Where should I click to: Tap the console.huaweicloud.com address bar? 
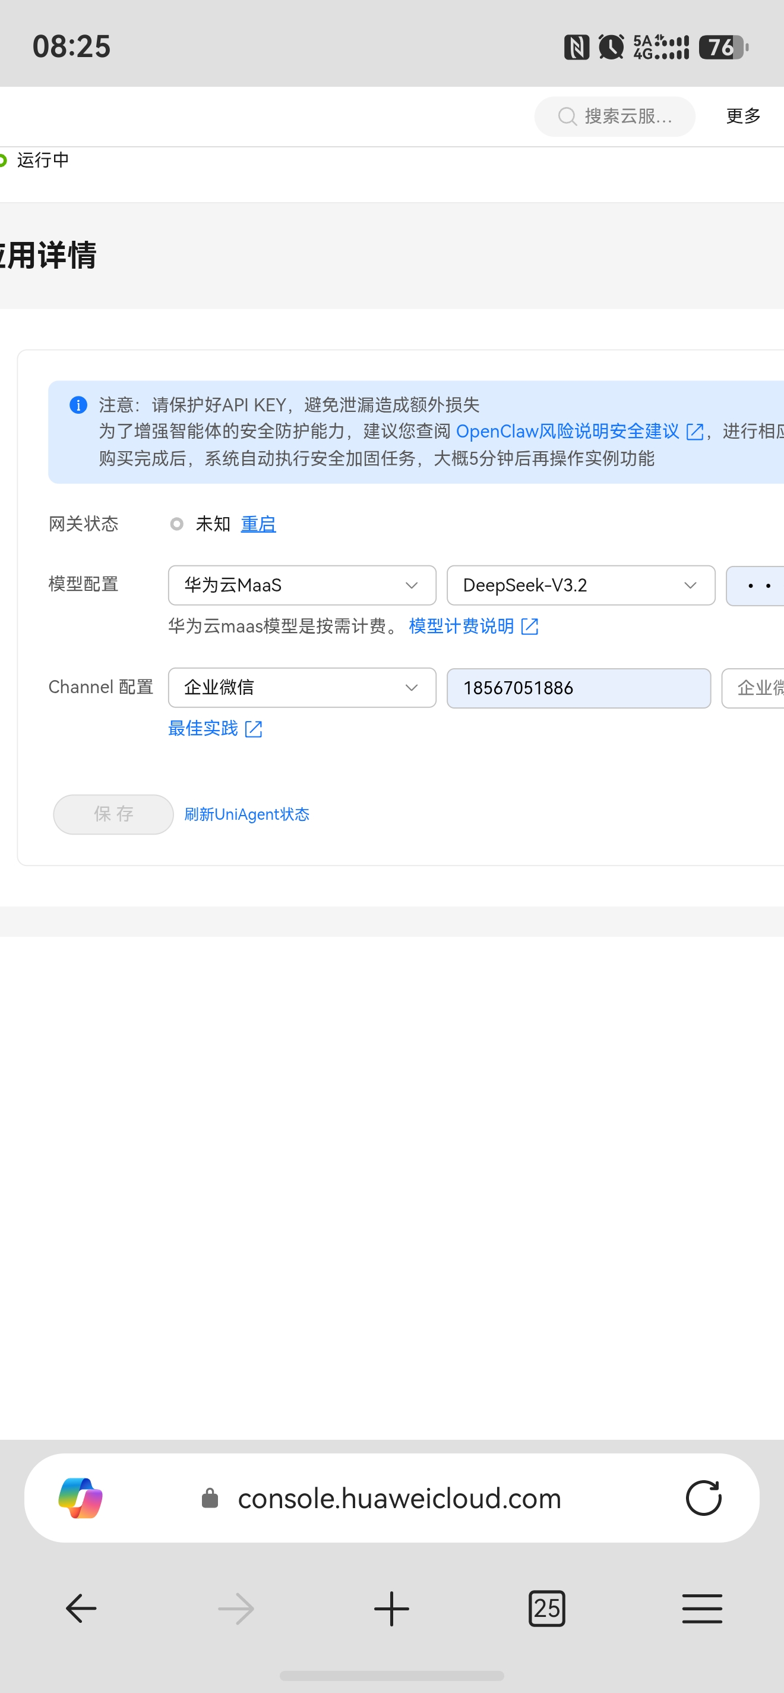click(x=392, y=1498)
